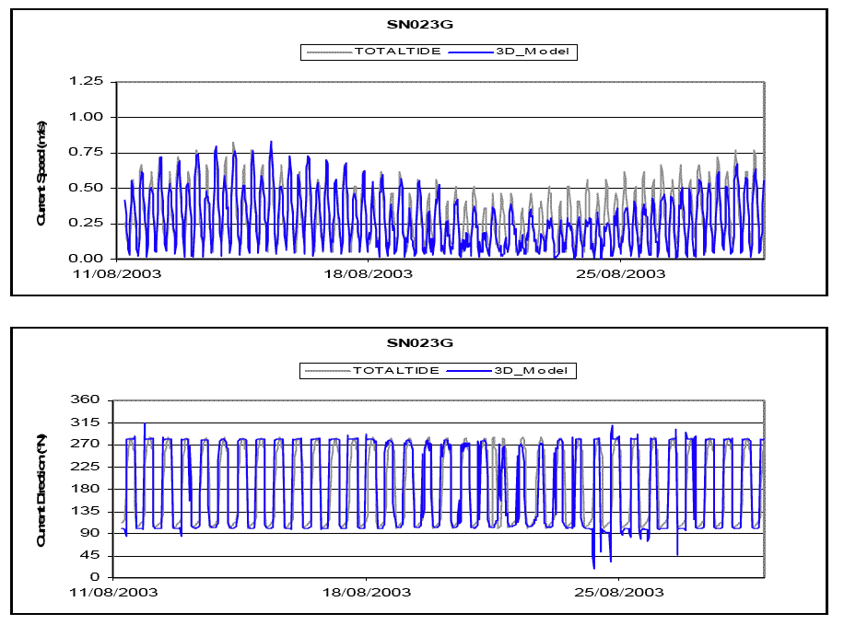Select the Current Speed (m/s) axis title
The width and height of the screenshot is (844, 625).
[42, 169]
